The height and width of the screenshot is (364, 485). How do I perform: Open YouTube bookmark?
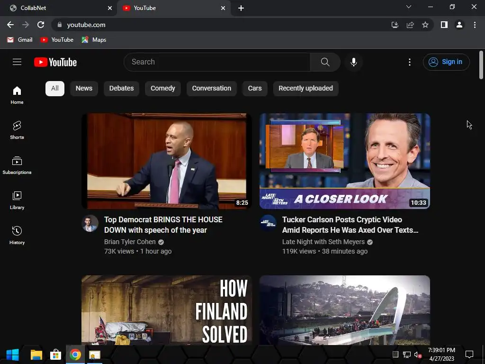point(57,40)
